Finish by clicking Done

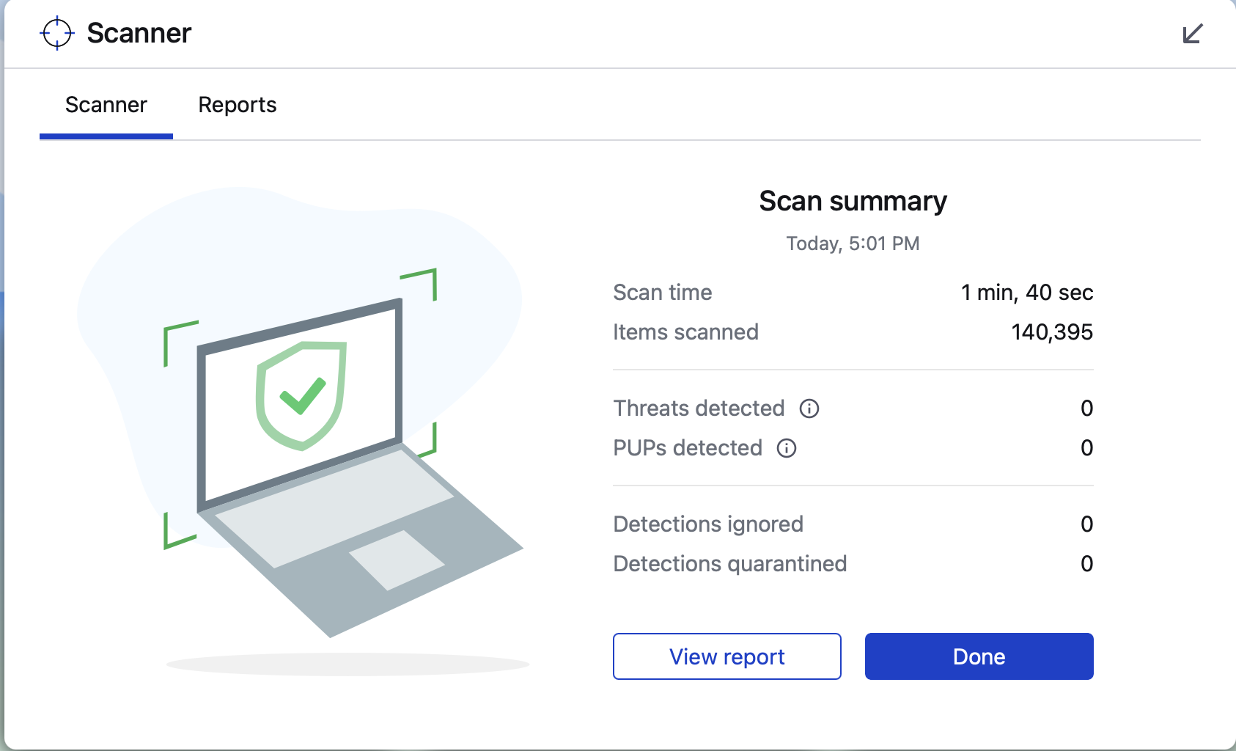pos(979,656)
